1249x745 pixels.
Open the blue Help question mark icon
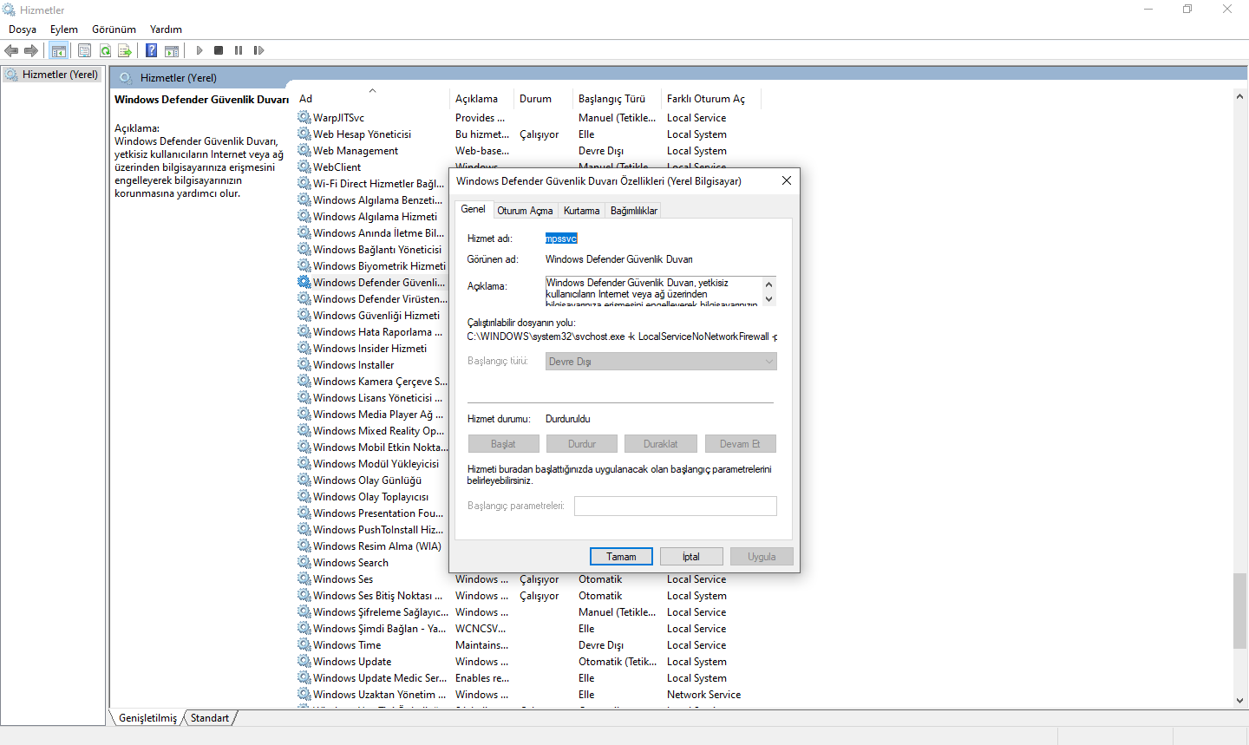pyautogui.click(x=151, y=50)
